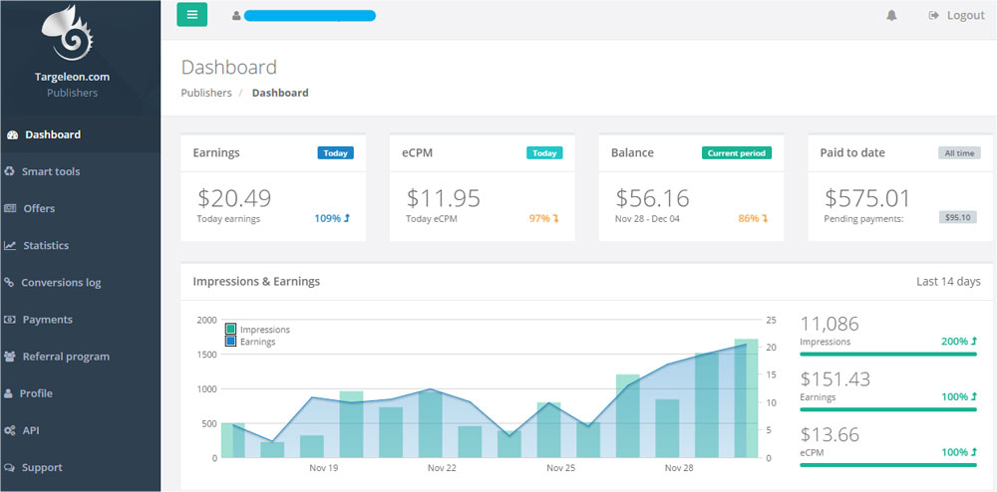997x492 pixels.
Task: Click the Offers icon in the sidebar
Action: 10,208
